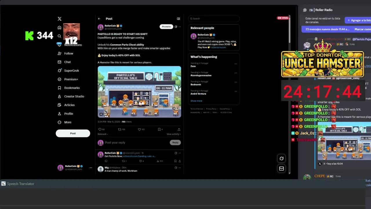Click Mig's avatar in replies
The image size is (371, 209).
click(100, 169)
